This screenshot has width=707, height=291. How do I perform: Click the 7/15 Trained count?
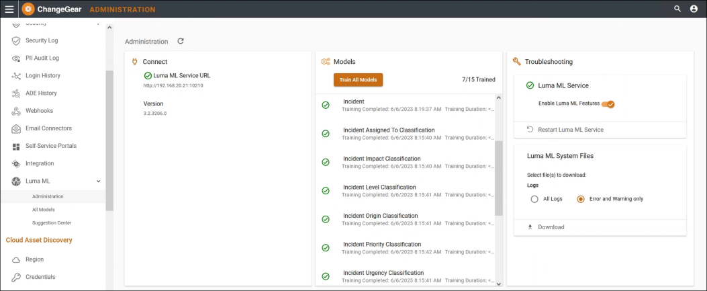tap(479, 80)
